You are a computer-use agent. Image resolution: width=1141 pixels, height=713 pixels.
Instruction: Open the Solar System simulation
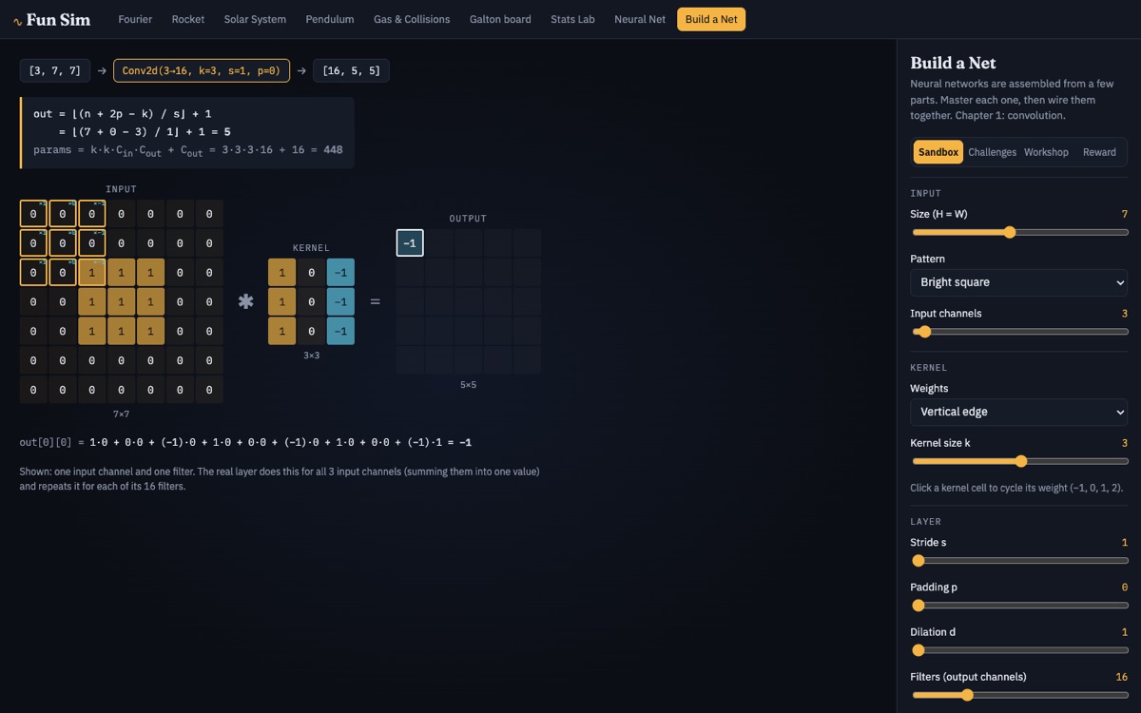click(x=255, y=19)
